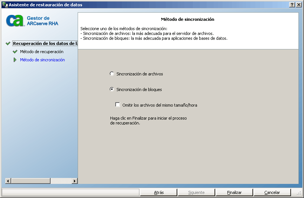Click the green arrow beside Método de sincronización
Viewport: 304px width, 198px height.
point(15,60)
